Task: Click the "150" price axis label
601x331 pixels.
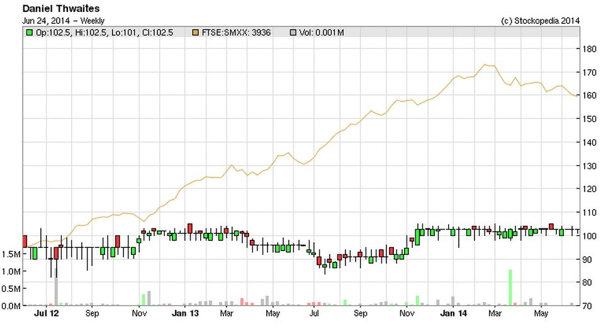Action: click(x=590, y=119)
